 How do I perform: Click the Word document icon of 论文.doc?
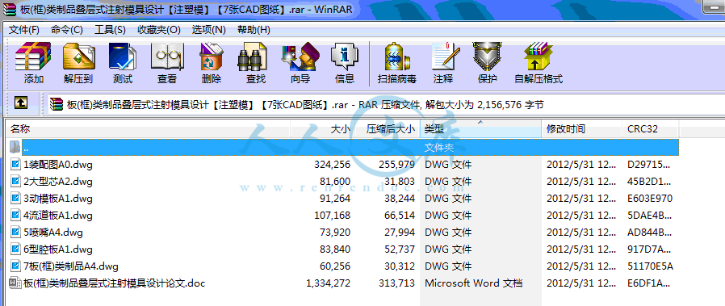coord(15,283)
